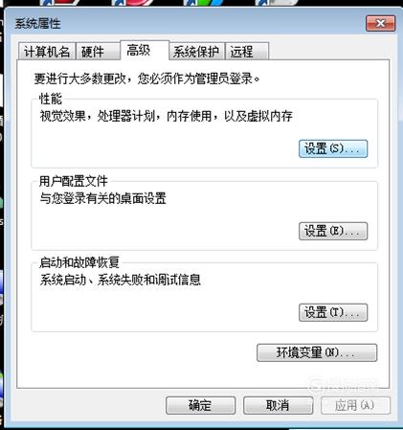Click the dark red desktop shortcut icon
Screen dimensions: 403x430
click(x=60, y=3)
